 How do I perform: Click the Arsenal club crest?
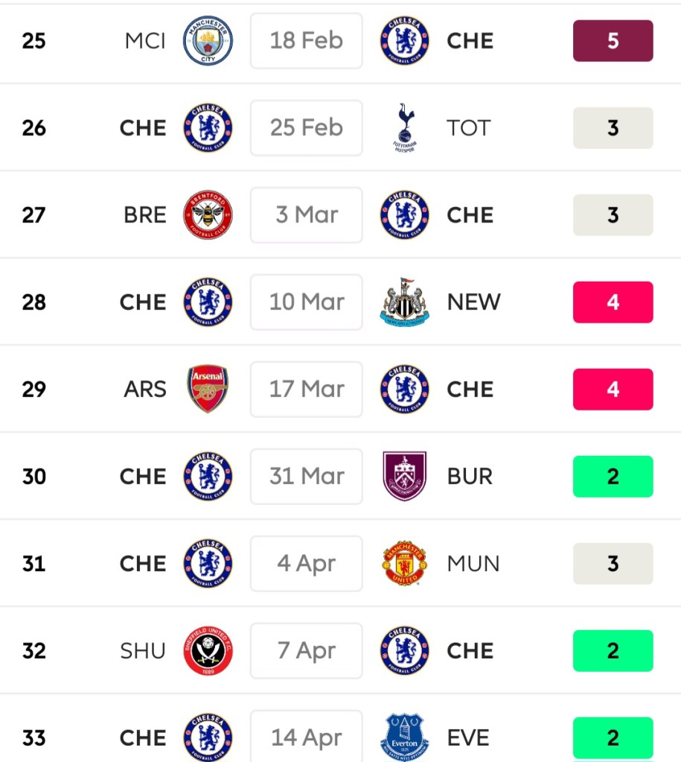pyautogui.click(x=208, y=389)
